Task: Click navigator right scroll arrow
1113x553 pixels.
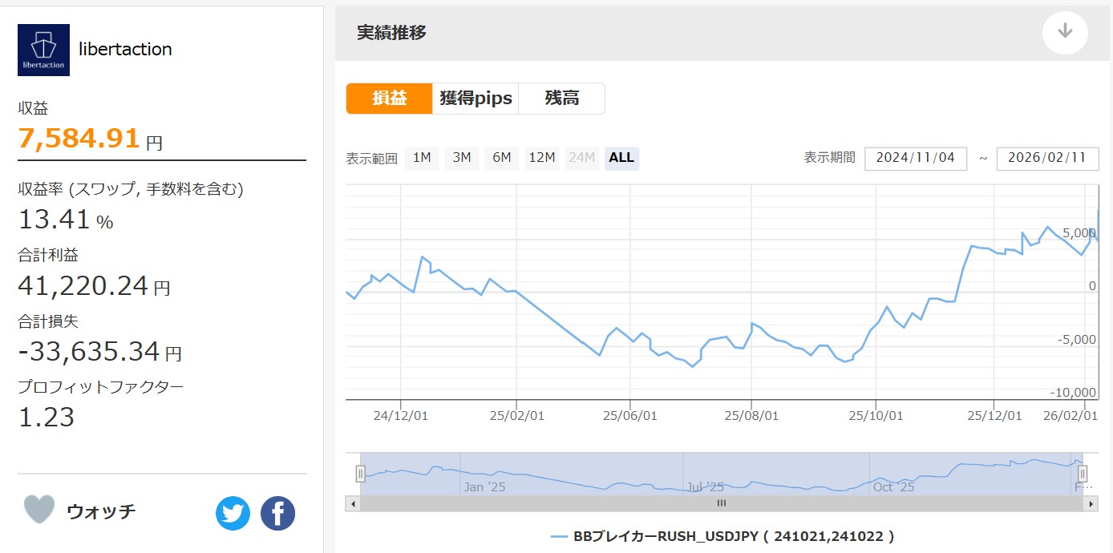Action: [1090, 503]
